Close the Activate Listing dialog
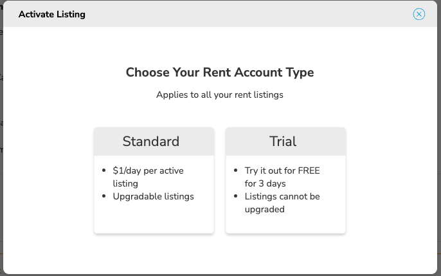The width and height of the screenshot is (441, 276). pyautogui.click(x=419, y=14)
